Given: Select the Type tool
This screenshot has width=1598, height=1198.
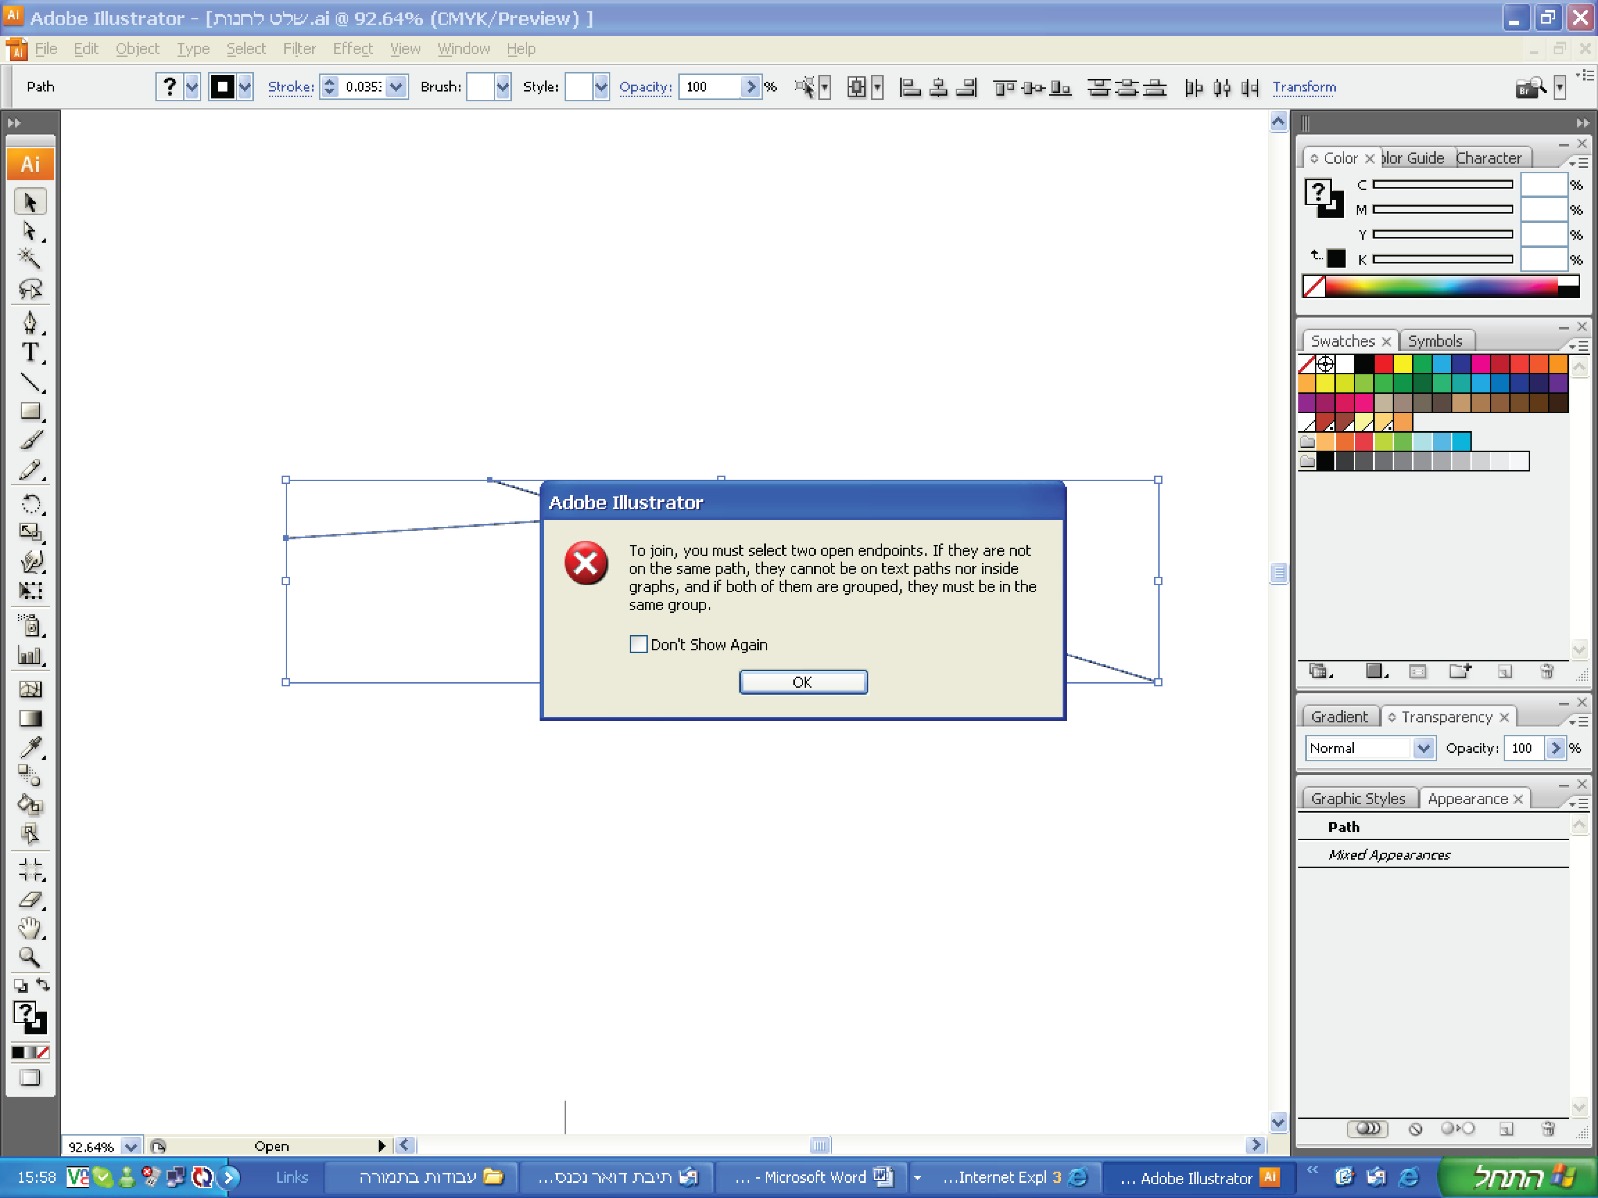Looking at the screenshot, I should pyautogui.click(x=30, y=352).
